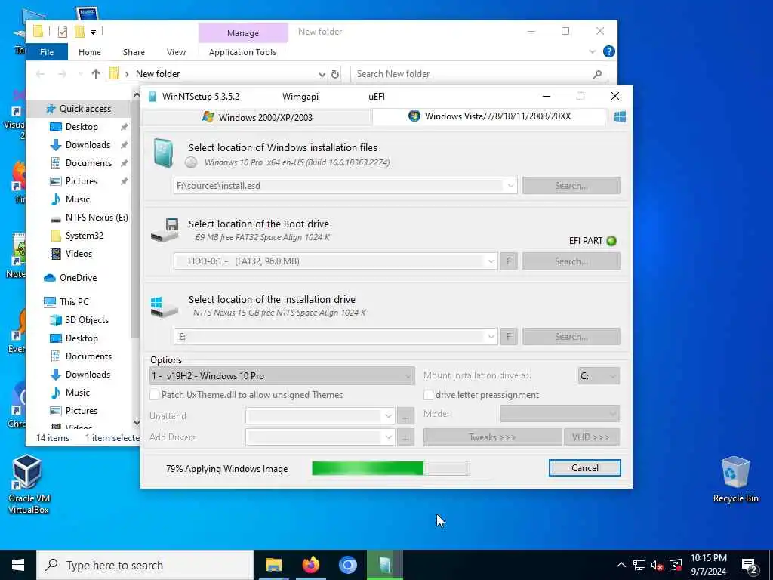Open the VHD >>> button
Image resolution: width=773 pixels, height=580 pixels.
(x=591, y=437)
